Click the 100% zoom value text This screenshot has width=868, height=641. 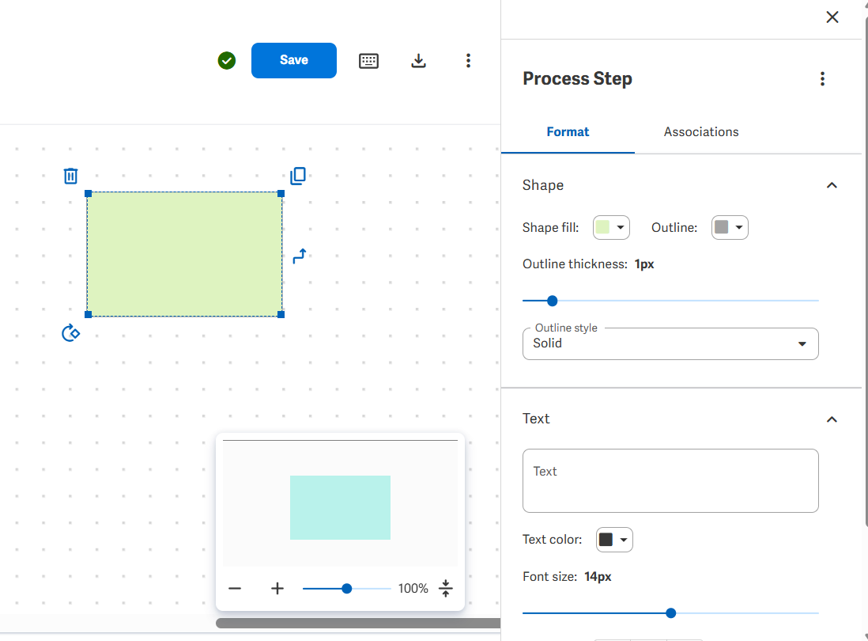pos(413,588)
